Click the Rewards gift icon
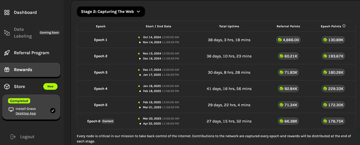360x145 pixels. click(7, 70)
